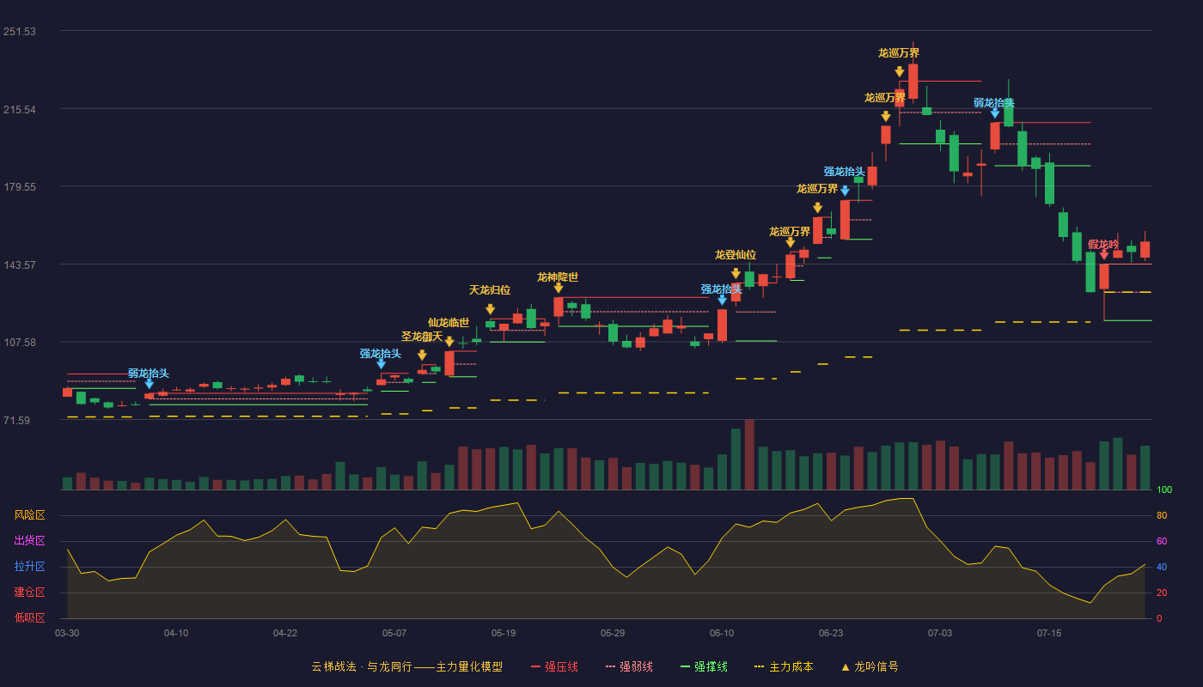Click the 龙巡万界 label directly above 龙登仙位

click(790, 231)
